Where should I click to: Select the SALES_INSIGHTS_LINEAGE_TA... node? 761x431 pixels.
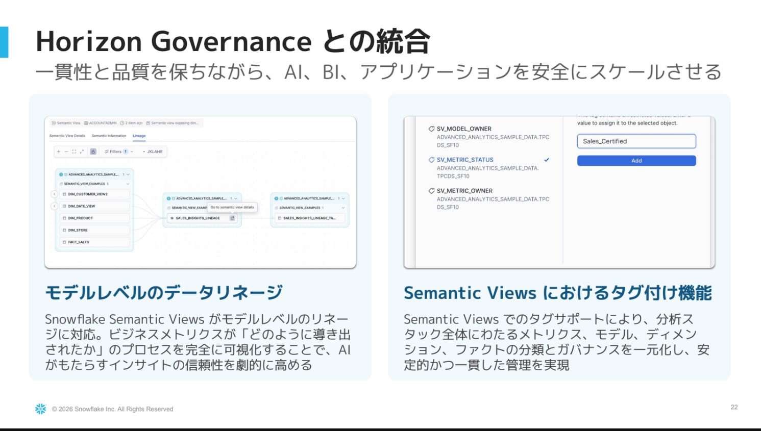click(x=310, y=218)
